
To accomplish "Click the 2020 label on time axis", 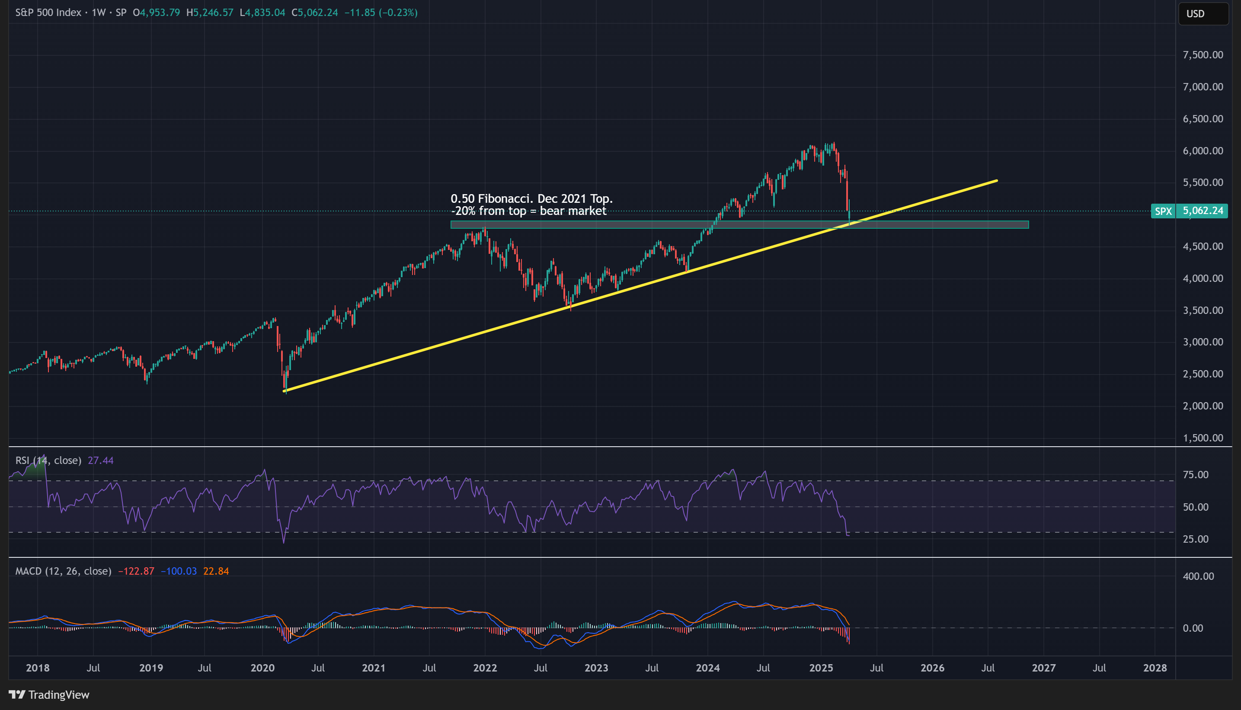I will [262, 668].
